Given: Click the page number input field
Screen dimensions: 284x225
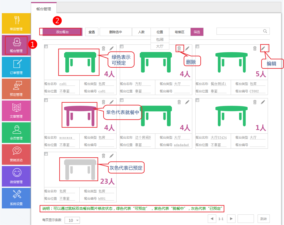Looking at the screenshot, I should click(246, 219).
